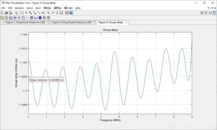The image size is (217, 130).
Task: Open the Help menu
Action: 78,8
